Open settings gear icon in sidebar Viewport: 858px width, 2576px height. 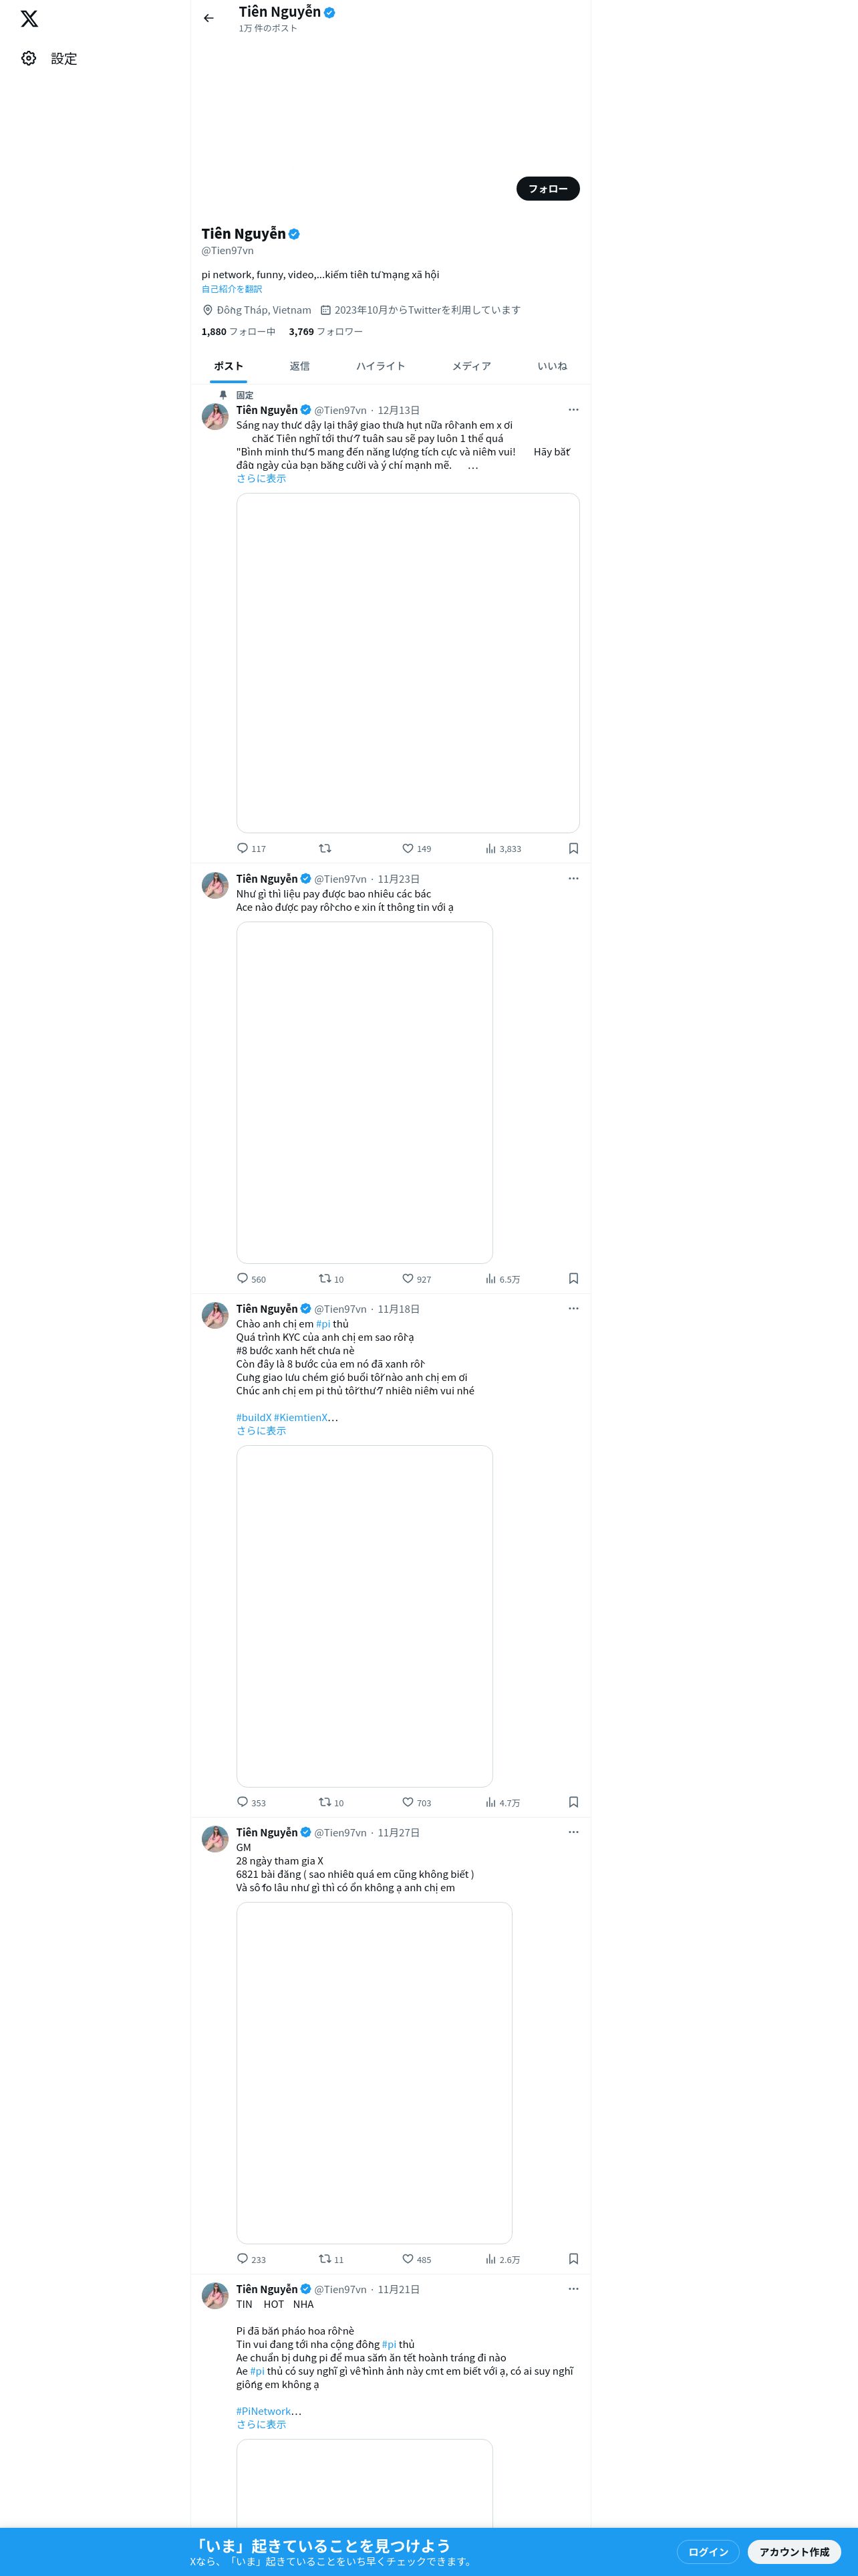coord(29,59)
